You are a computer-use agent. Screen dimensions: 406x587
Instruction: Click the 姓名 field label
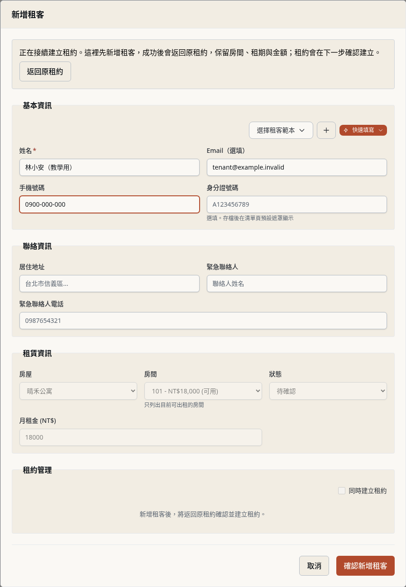point(26,150)
